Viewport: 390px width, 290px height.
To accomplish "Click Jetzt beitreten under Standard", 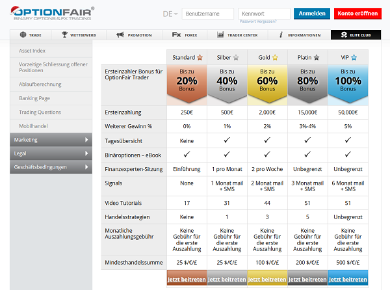I will [187, 280].
